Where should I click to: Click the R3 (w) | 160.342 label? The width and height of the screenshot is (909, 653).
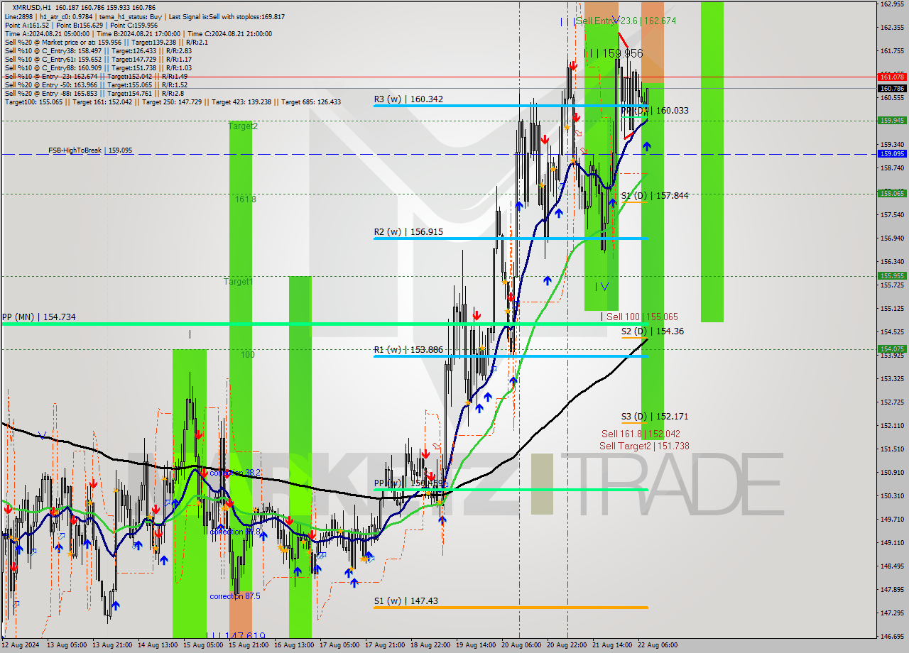pyautogui.click(x=408, y=99)
